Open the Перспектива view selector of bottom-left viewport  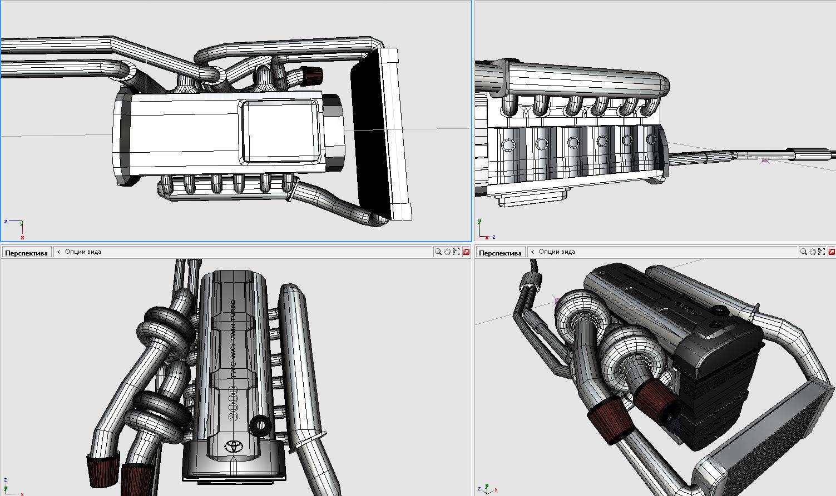coord(26,253)
